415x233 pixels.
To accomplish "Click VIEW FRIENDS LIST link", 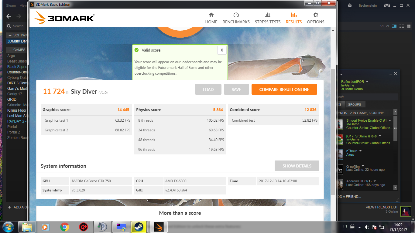I will pyautogui.click(x=382, y=207).
